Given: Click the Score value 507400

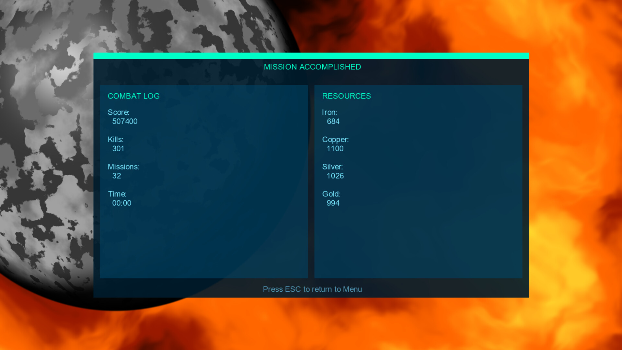Looking at the screenshot, I should [x=125, y=122].
